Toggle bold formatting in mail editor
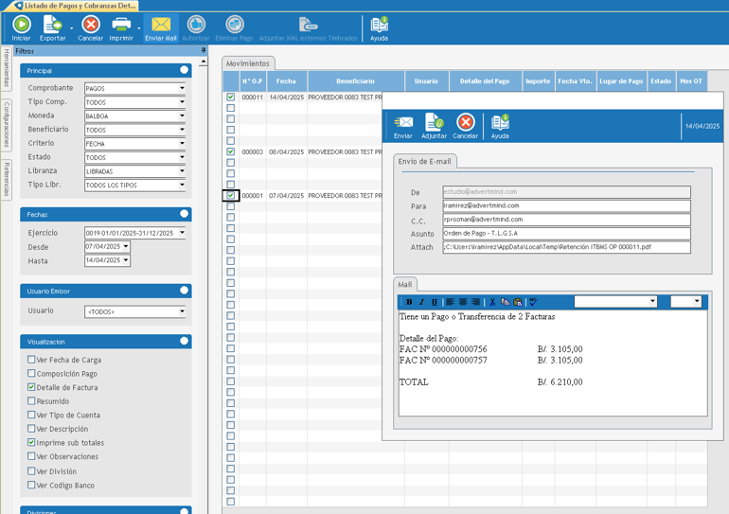 click(409, 302)
